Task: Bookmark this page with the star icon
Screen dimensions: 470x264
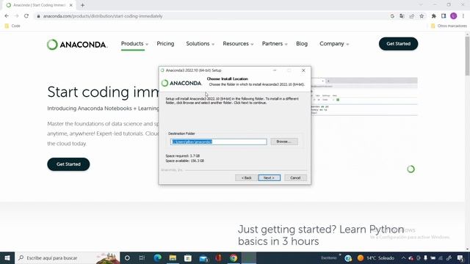Action: coord(422,16)
